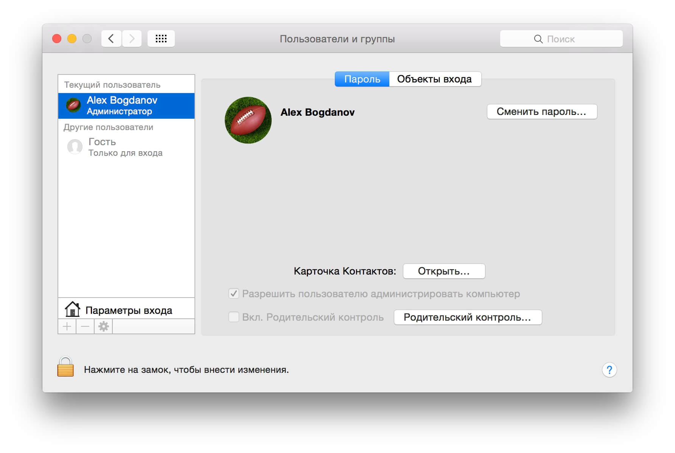Show all preferences with the grid icon
Screen dimensions: 675x453
click(161, 39)
